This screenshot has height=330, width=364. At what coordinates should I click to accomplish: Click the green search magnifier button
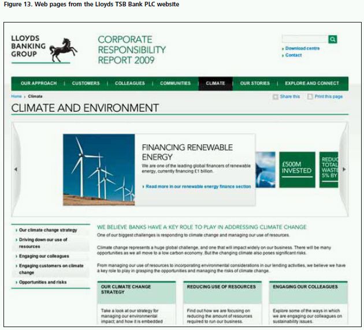click(333, 39)
